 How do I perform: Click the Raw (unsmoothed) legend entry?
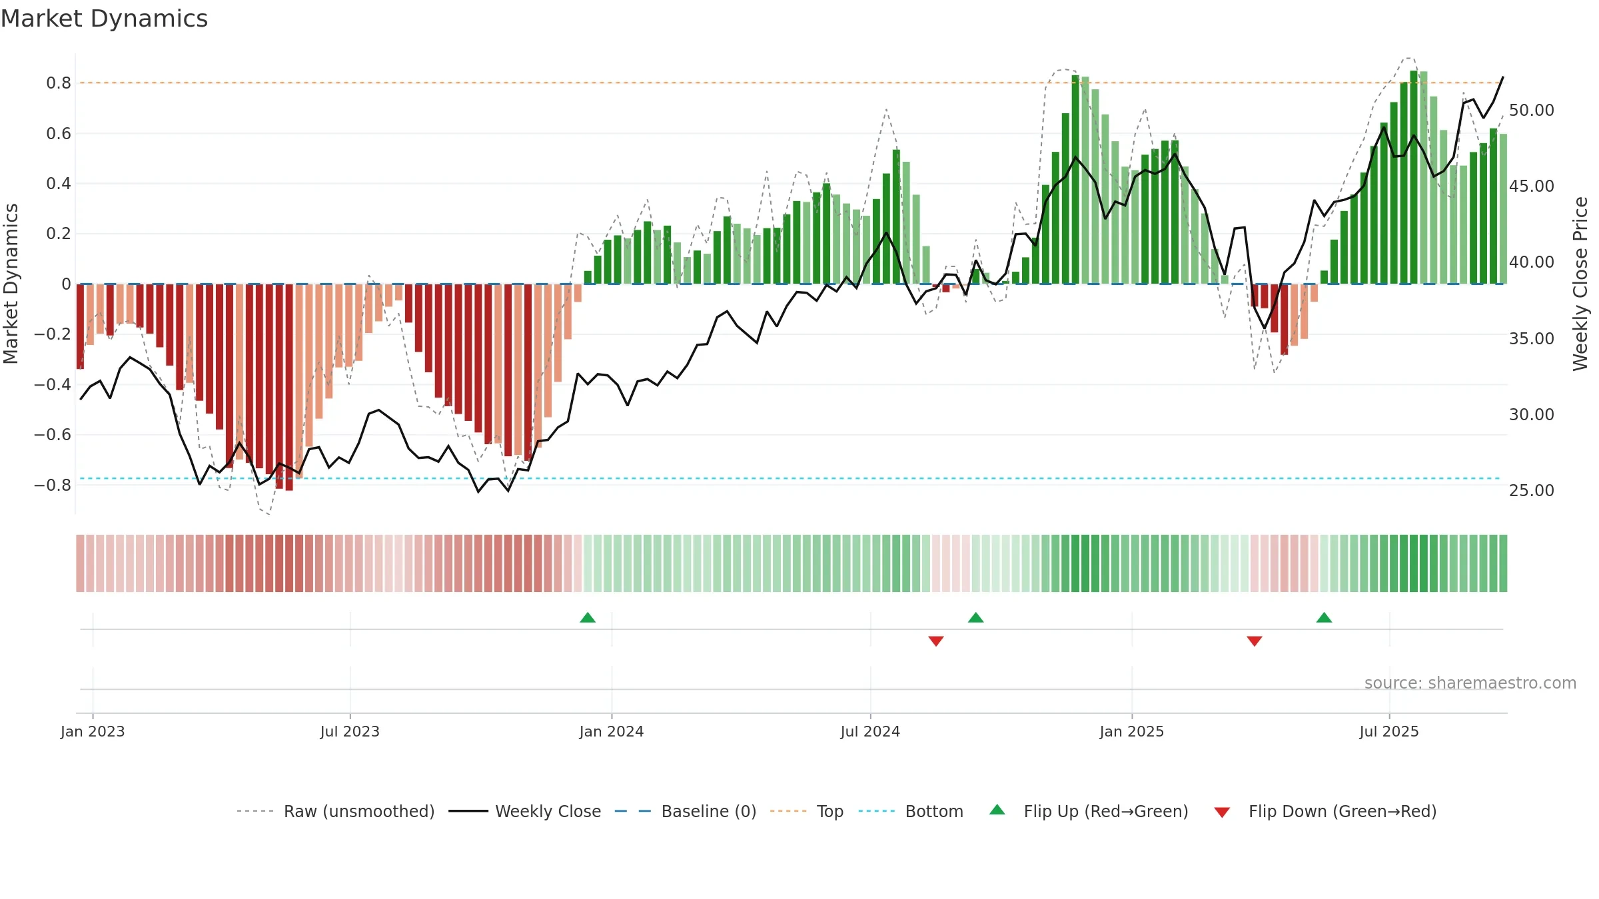pyautogui.click(x=336, y=811)
